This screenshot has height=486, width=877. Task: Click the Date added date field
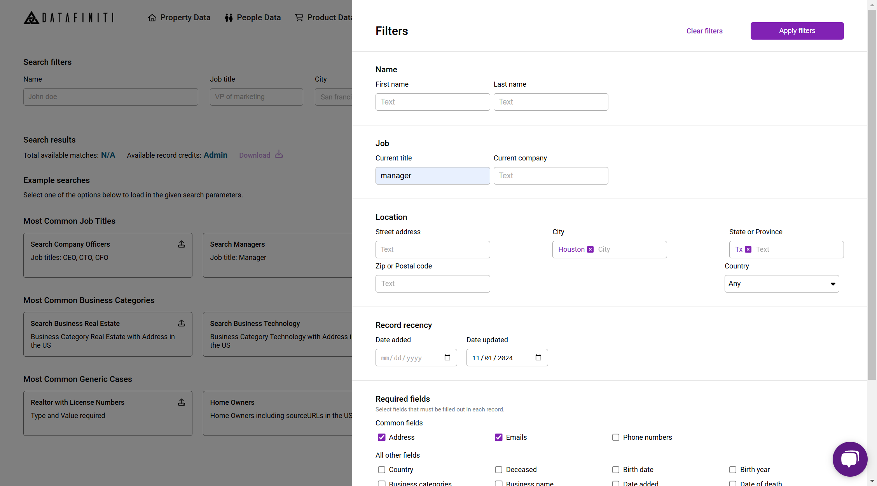[416, 357]
